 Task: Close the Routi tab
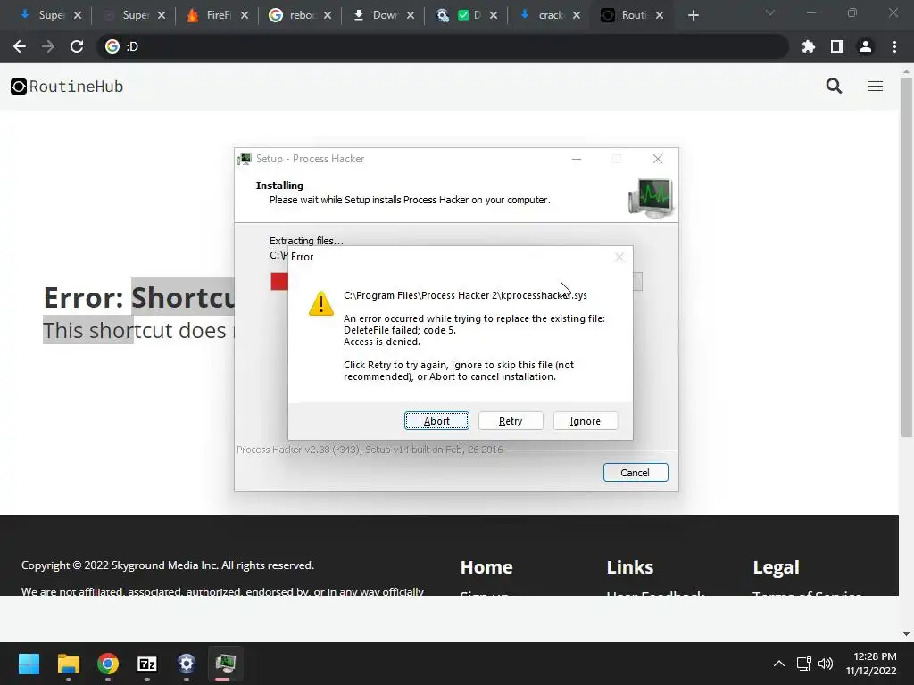click(x=660, y=15)
